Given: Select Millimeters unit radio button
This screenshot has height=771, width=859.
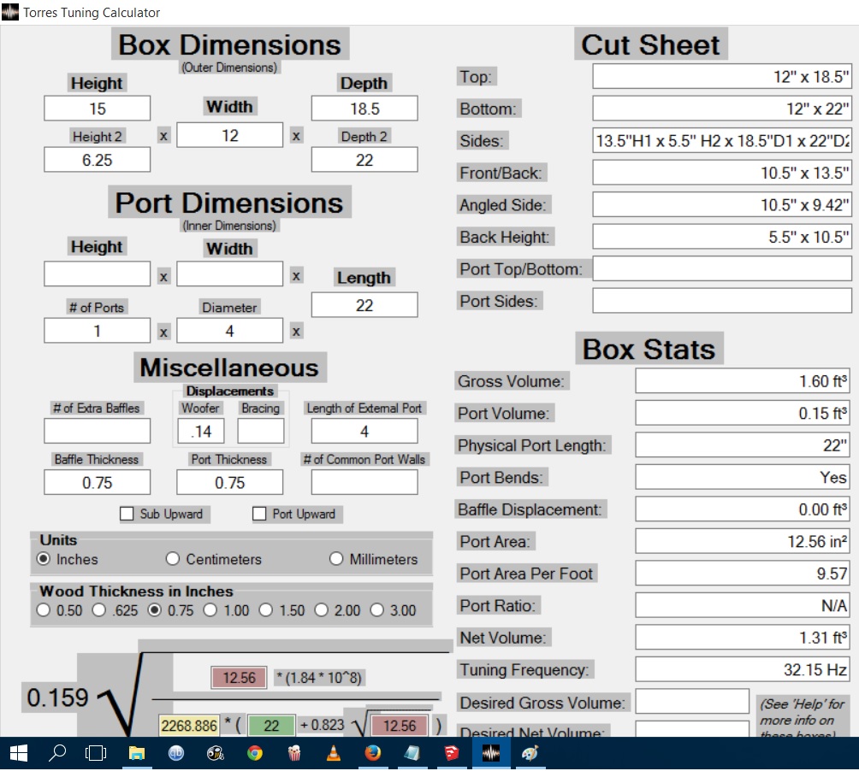Looking at the screenshot, I should [338, 559].
